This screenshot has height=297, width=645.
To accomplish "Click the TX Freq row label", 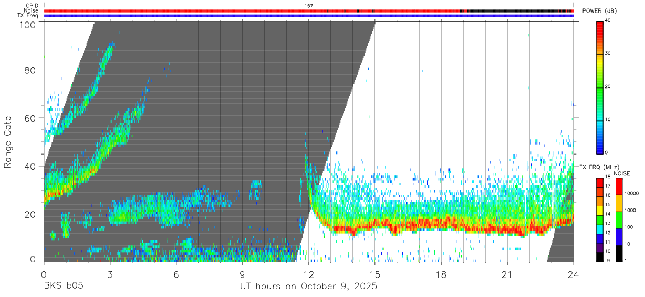I will [28, 16].
